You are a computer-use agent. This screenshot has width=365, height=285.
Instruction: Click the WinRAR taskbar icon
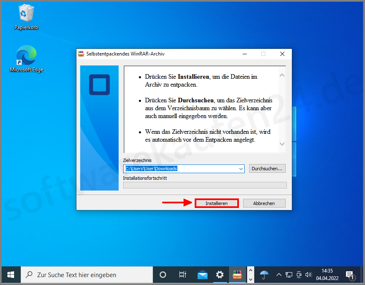[x=237, y=275]
